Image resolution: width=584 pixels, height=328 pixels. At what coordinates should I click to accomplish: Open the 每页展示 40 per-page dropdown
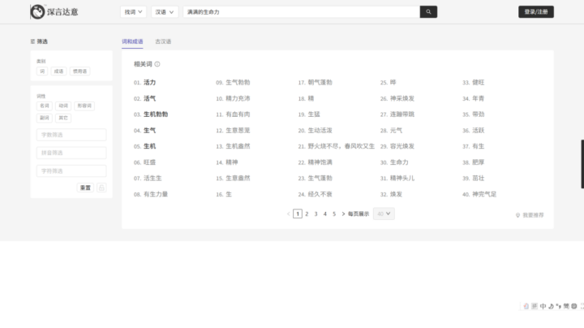(384, 214)
